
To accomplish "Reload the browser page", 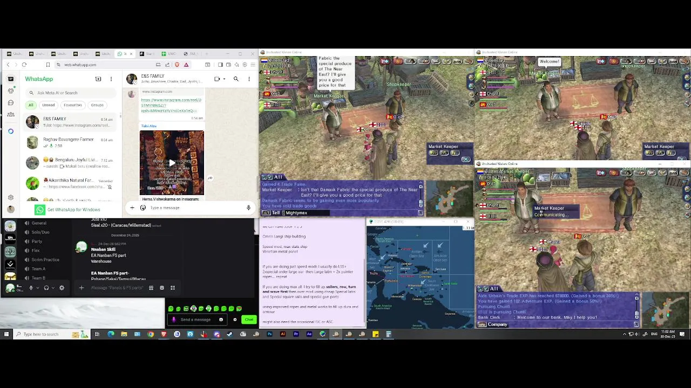I will tap(24, 65).
